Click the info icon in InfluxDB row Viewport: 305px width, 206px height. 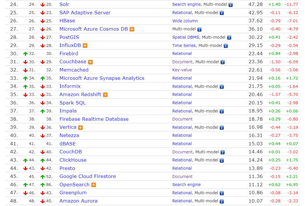(x=226, y=46)
